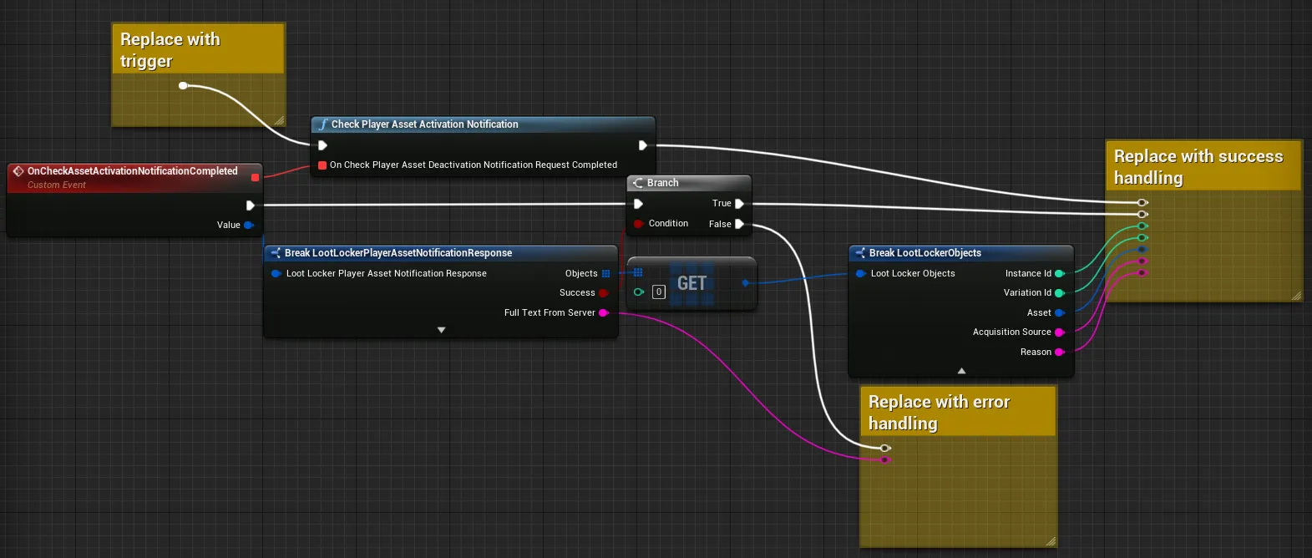The width and height of the screenshot is (1312, 558).
Task: Select the OnCheckAssetActivationNotificationCompleted event diamond icon
Action: point(18,171)
